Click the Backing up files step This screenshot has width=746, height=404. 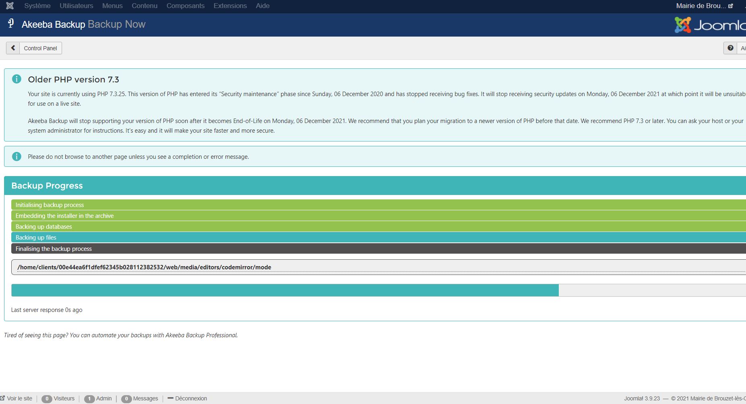pos(378,237)
